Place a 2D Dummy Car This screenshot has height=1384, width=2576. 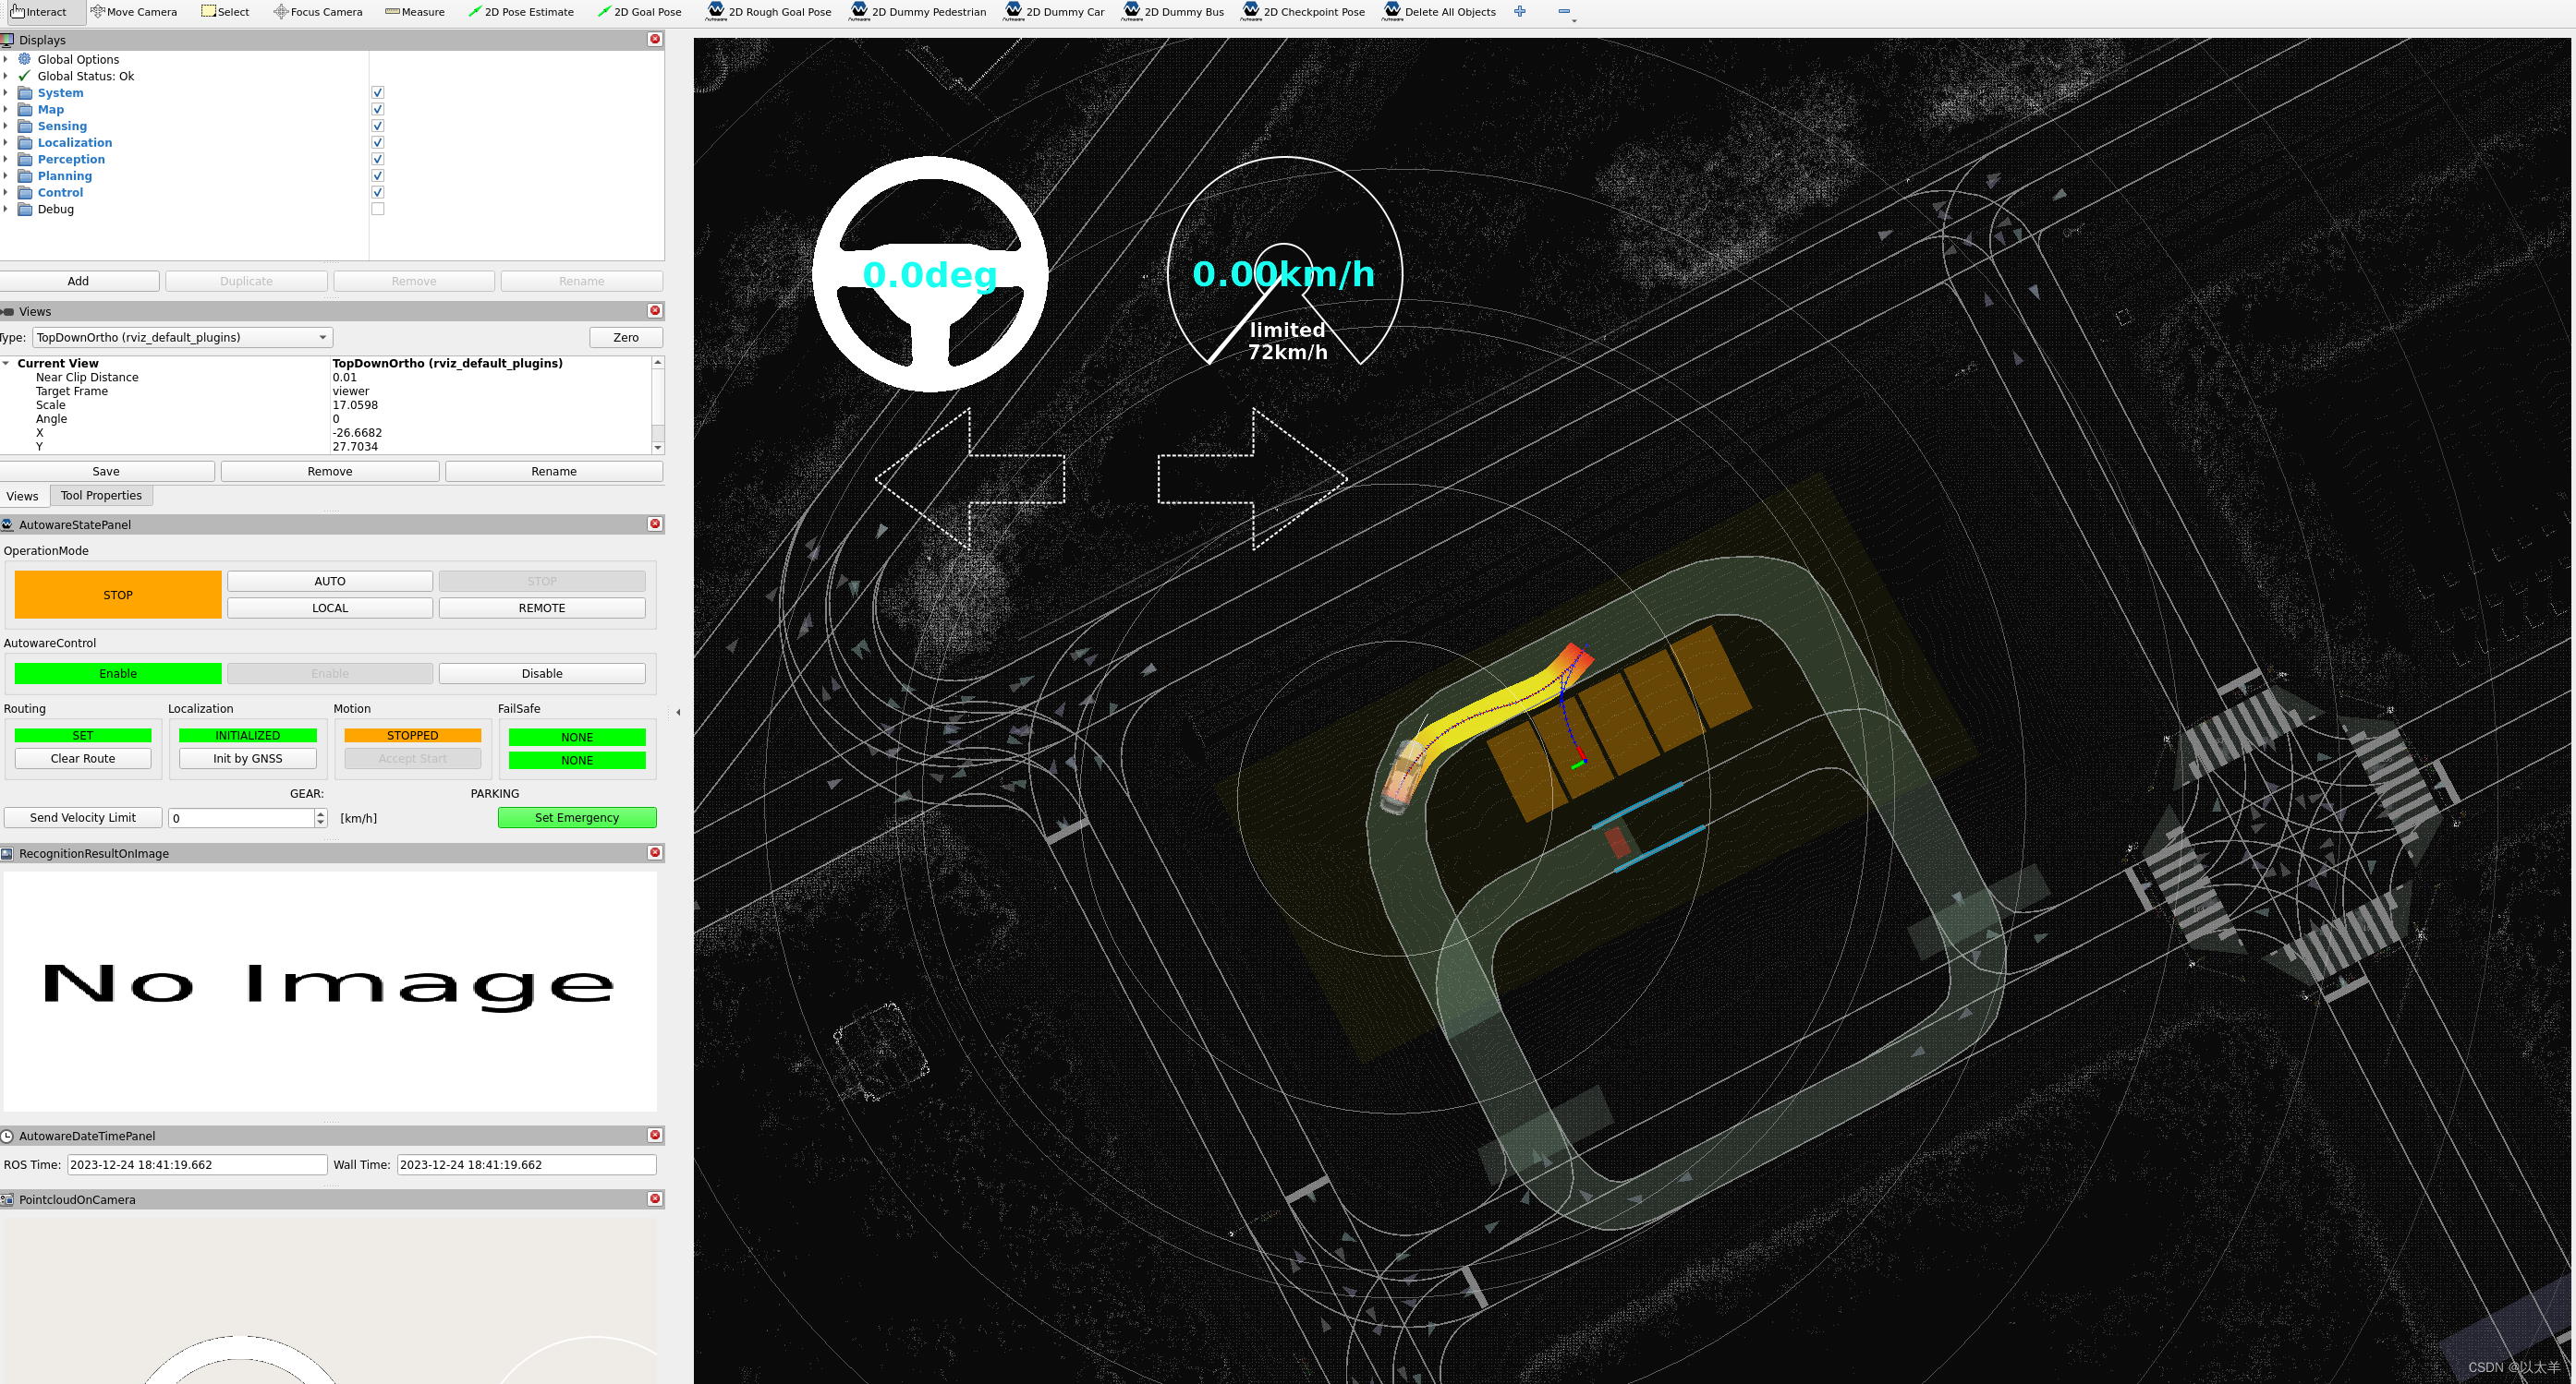tap(1054, 12)
